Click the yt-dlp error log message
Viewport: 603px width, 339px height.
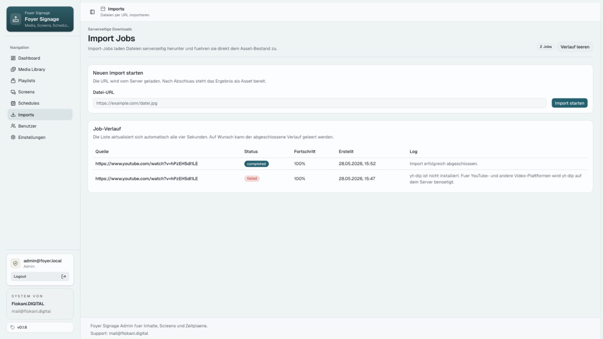(495, 179)
